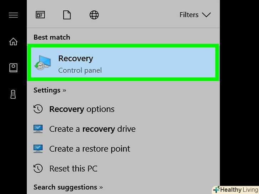Click the monitor icon beside restore point
Viewport: 259px width, 194px height.
click(38, 149)
